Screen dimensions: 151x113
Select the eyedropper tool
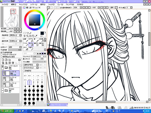point(36,36)
